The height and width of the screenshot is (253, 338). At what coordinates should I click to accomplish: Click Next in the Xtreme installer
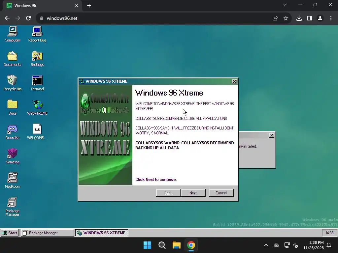[193, 193]
